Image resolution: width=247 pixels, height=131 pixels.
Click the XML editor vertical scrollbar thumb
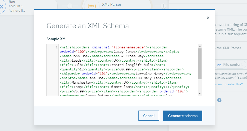[x=200, y=63]
